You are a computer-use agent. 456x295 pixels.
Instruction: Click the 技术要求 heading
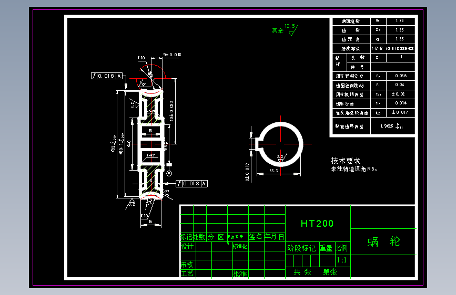coord(346,161)
